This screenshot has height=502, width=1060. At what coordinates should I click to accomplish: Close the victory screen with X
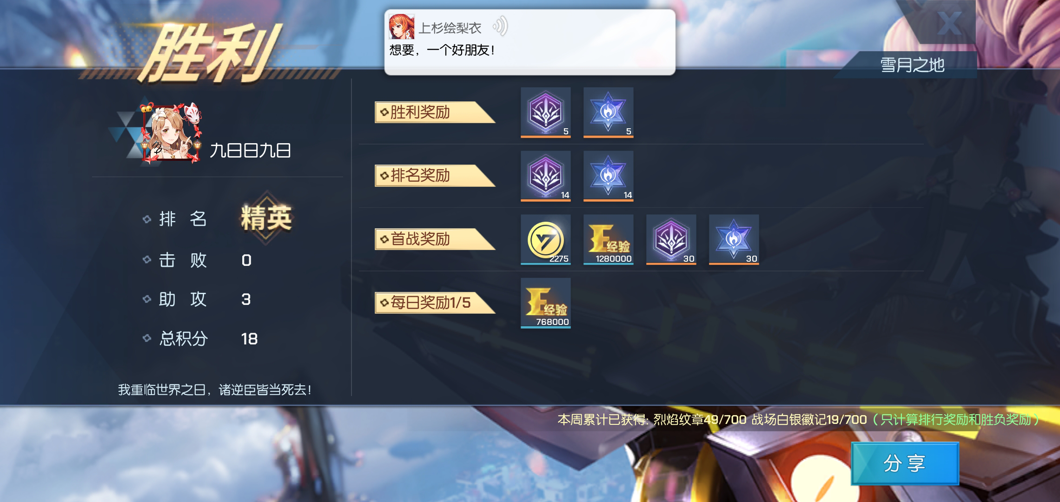pos(949,23)
